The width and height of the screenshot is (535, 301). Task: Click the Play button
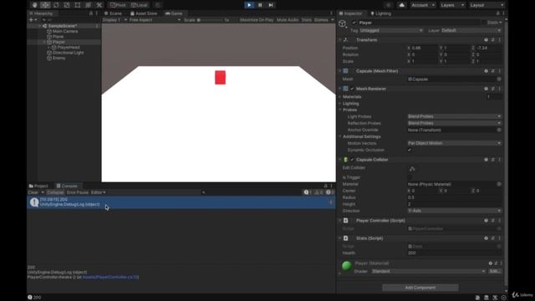(249, 5)
